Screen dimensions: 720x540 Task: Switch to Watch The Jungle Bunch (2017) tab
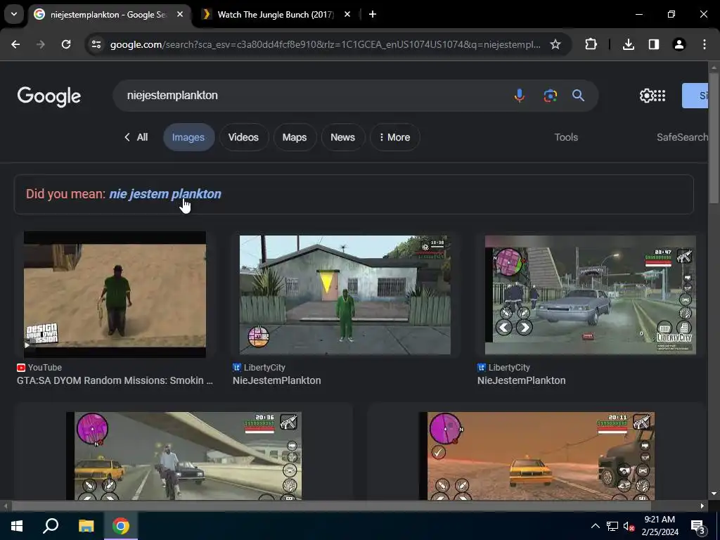pos(276,14)
